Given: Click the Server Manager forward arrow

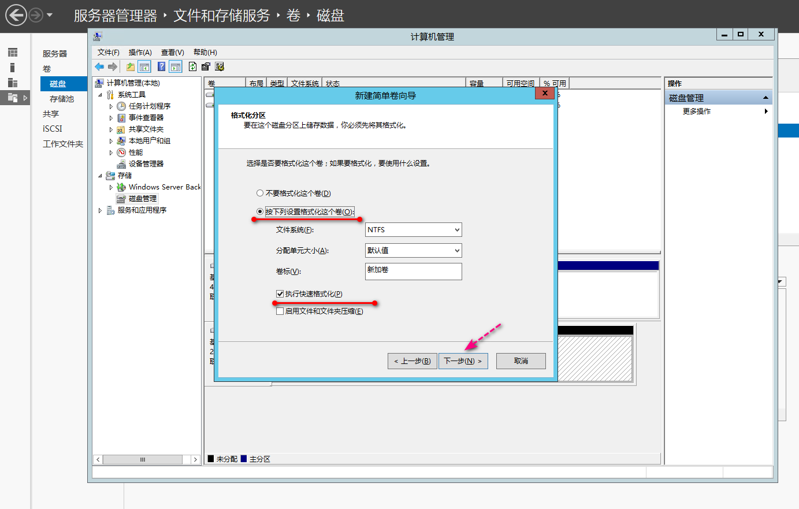Looking at the screenshot, I should click(x=36, y=15).
